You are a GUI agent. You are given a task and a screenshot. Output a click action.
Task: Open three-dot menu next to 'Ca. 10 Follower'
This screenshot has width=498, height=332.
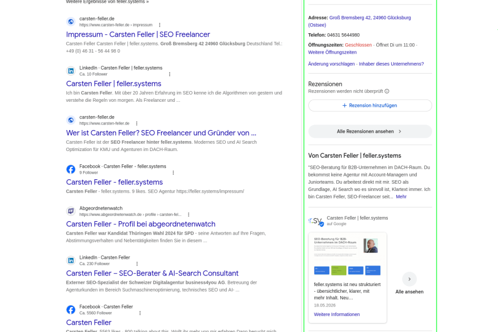tap(170, 74)
